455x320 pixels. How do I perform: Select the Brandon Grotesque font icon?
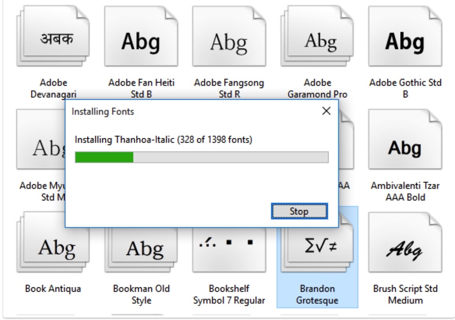point(317,250)
